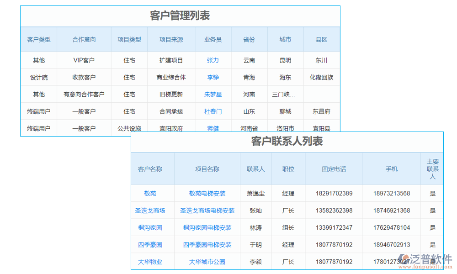Sort by the 客户类型 column header
457x274 pixels.
[38, 39]
